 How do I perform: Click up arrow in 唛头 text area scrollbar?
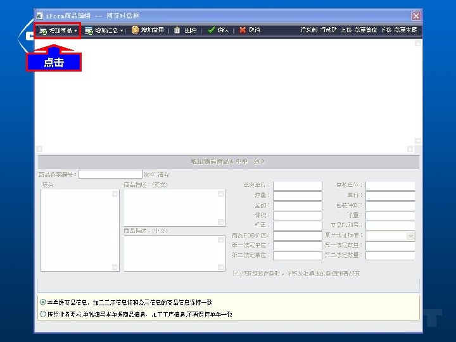coord(115,193)
